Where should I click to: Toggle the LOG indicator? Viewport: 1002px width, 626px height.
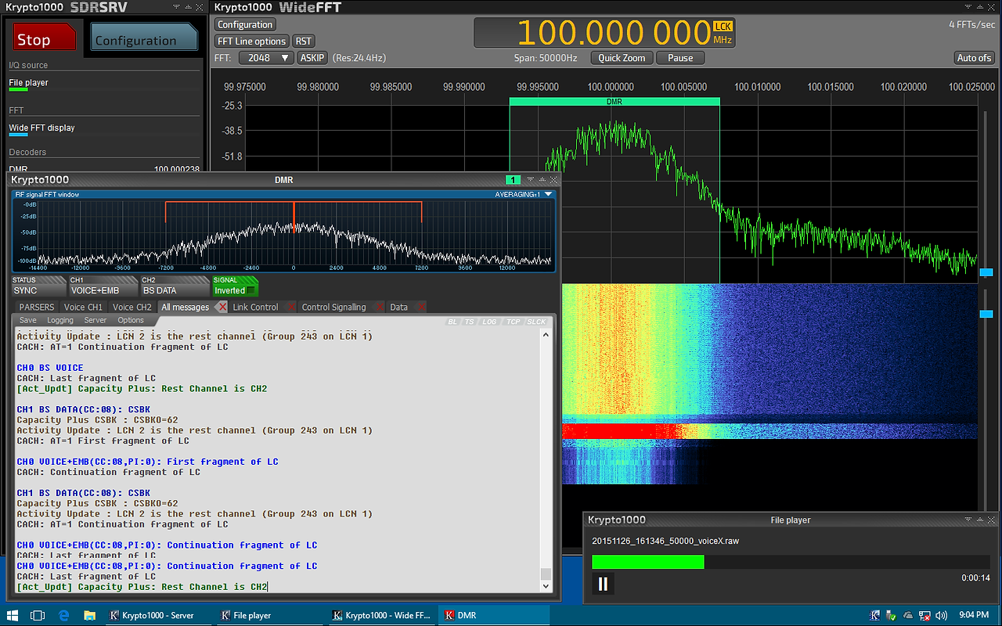489,322
